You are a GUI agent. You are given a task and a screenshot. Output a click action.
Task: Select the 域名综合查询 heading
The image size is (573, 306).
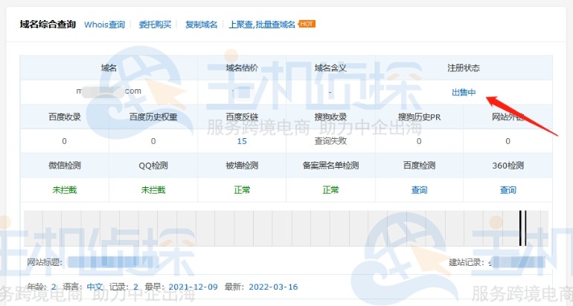[48, 25]
